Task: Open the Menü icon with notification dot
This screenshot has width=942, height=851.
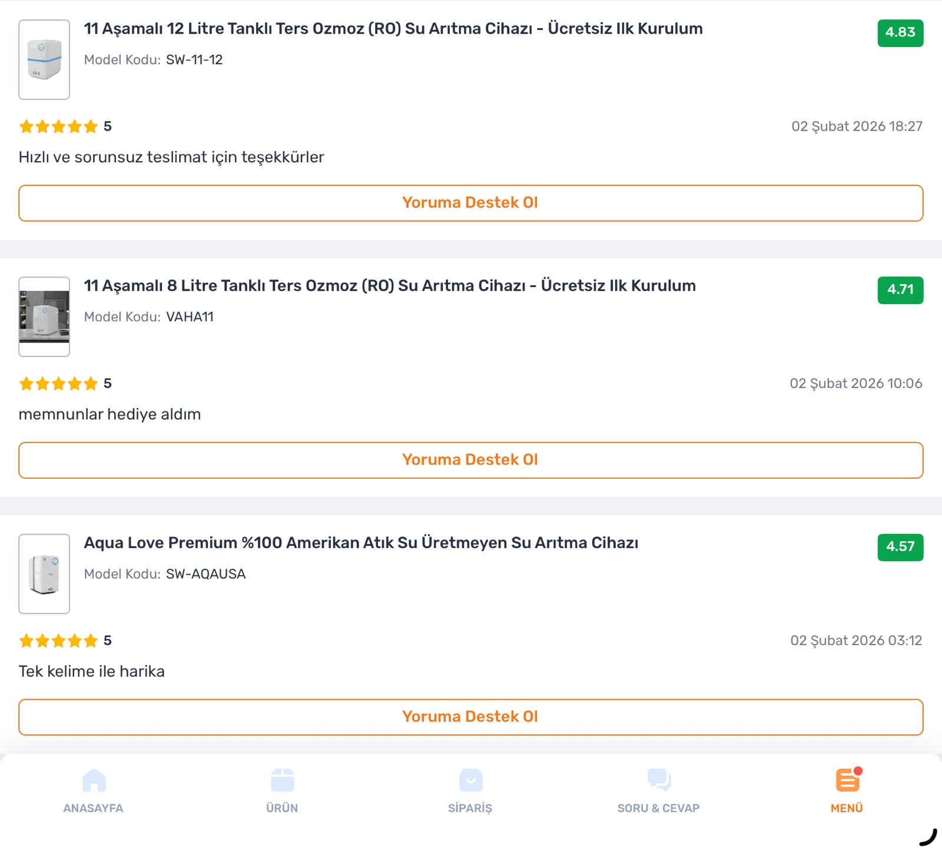Action: pyautogui.click(x=847, y=781)
